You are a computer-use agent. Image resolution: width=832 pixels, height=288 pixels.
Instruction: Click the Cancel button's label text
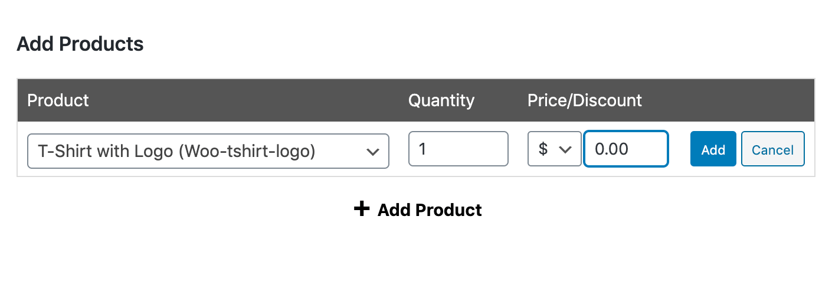[x=772, y=150]
